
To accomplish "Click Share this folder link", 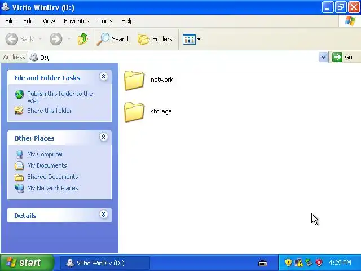I will [x=50, y=111].
